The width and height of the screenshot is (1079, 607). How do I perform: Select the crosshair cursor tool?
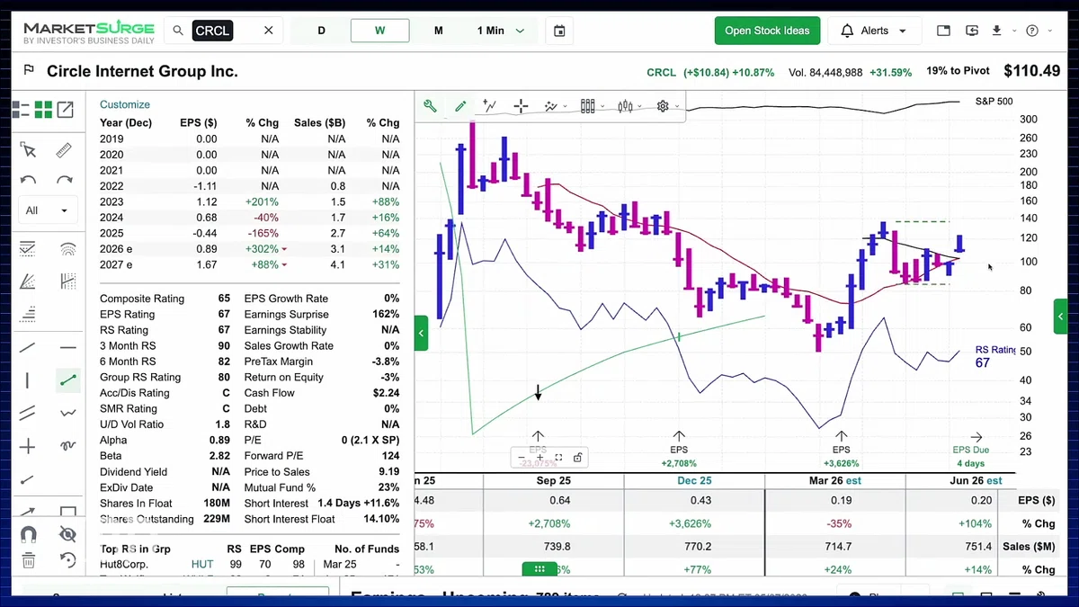521,106
